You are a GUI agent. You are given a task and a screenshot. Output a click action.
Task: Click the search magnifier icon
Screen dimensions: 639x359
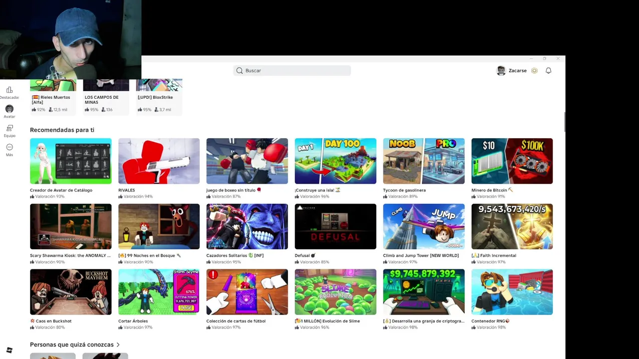click(x=240, y=71)
